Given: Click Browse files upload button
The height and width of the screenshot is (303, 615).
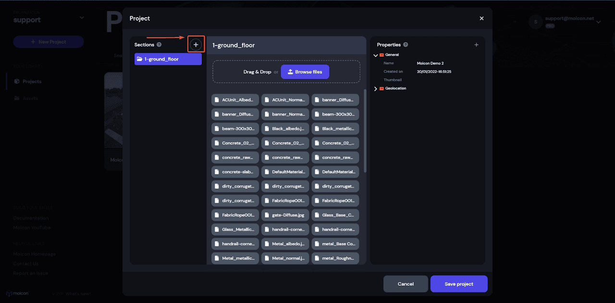Looking at the screenshot, I should pyautogui.click(x=305, y=72).
